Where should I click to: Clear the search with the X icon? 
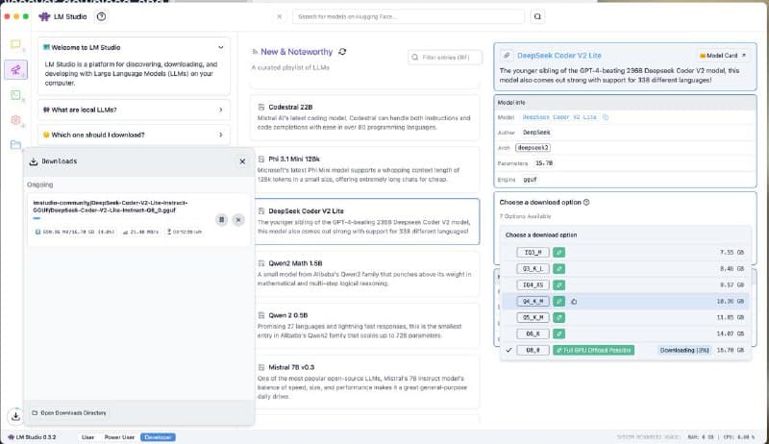[x=279, y=16]
